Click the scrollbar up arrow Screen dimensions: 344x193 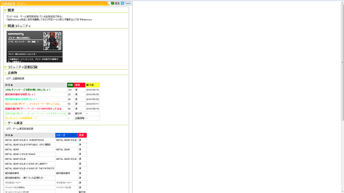342,2
